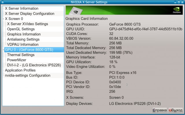Viewport: 185px width, 115px height.
Task: Select the X Screen 0 tree item
Action: 14,19
